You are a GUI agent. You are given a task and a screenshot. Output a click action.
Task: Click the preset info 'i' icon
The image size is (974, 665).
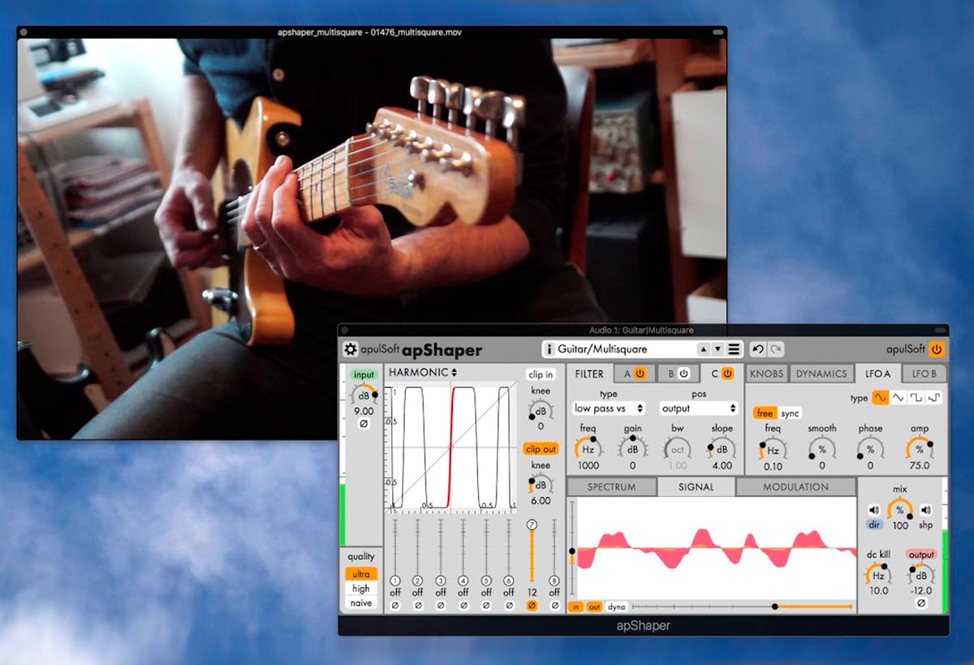tap(549, 349)
